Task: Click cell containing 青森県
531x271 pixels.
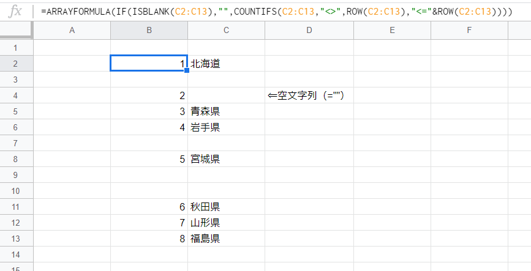Action: tap(226, 111)
